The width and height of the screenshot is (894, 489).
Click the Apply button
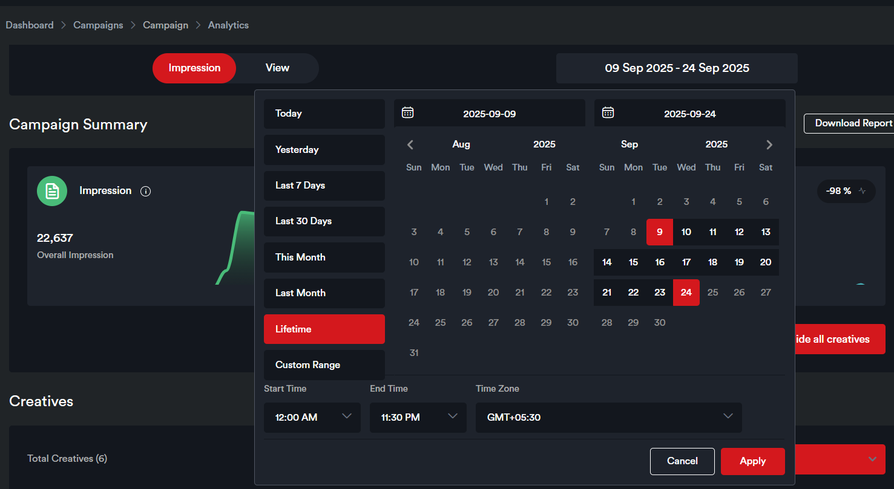click(x=752, y=461)
